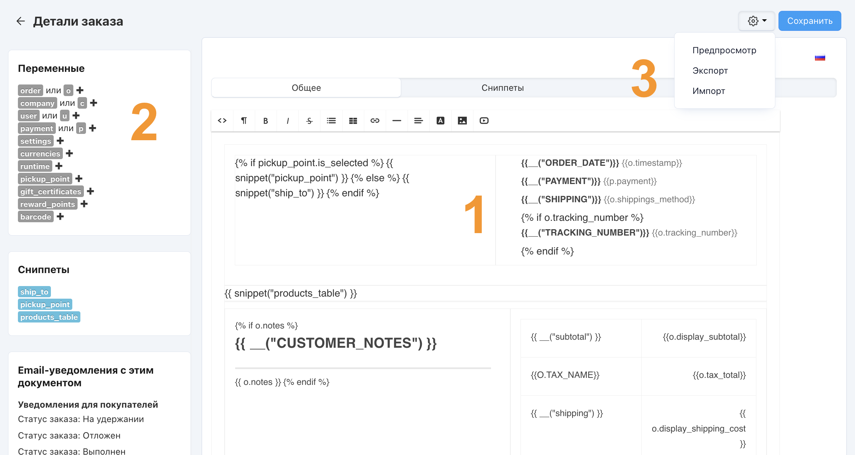Go back using the arrow
855x455 pixels.
tap(21, 21)
